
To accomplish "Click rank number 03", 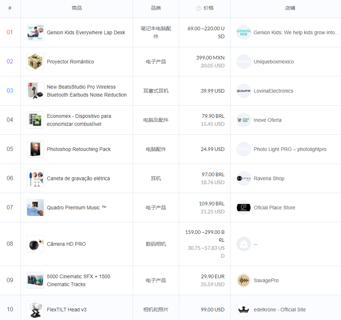I will pyautogui.click(x=10, y=91).
